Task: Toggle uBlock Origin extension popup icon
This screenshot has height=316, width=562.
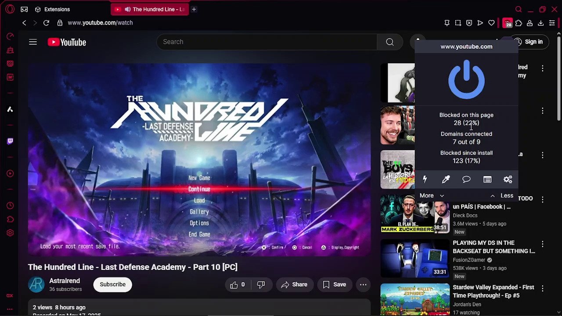Action: point(508,23)
